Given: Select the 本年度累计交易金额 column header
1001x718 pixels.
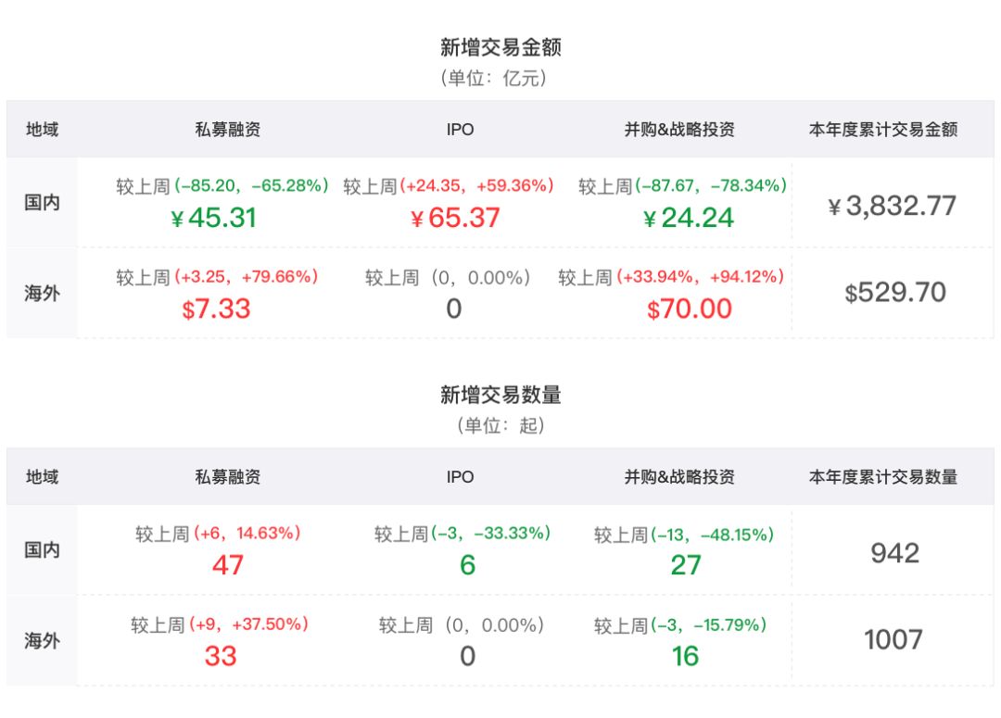Looking at the screenshot, I should tap(883, 130).
